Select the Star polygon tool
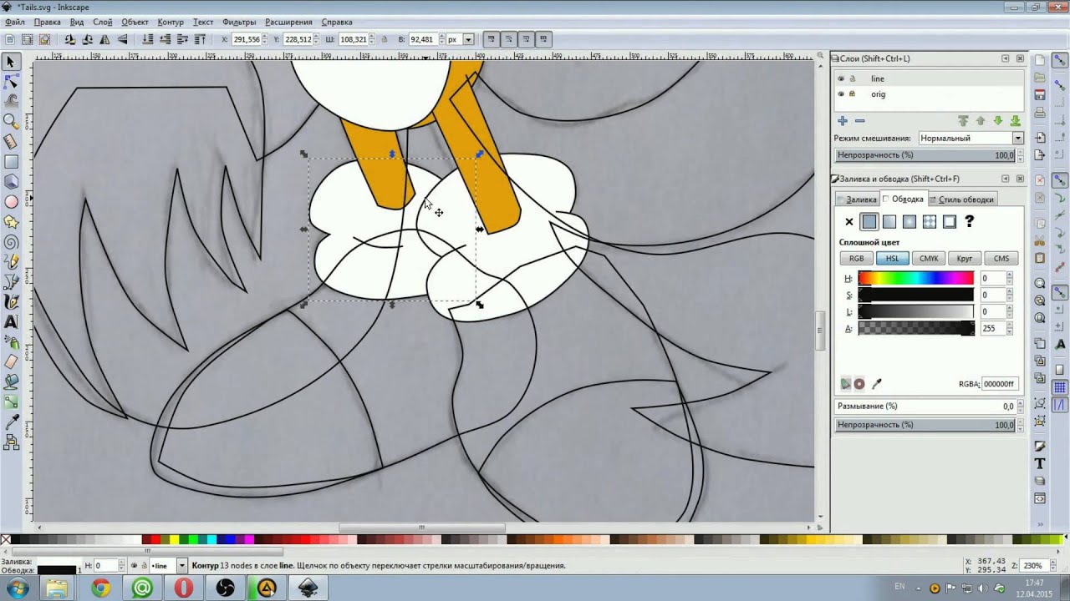 click(11, 221)
